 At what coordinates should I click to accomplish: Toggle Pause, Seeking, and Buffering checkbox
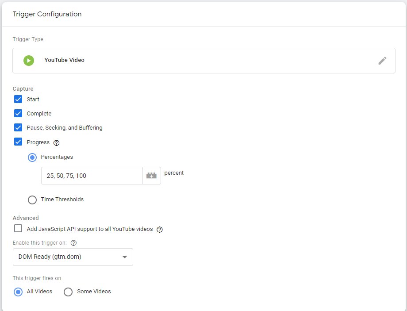coord(18,127)
